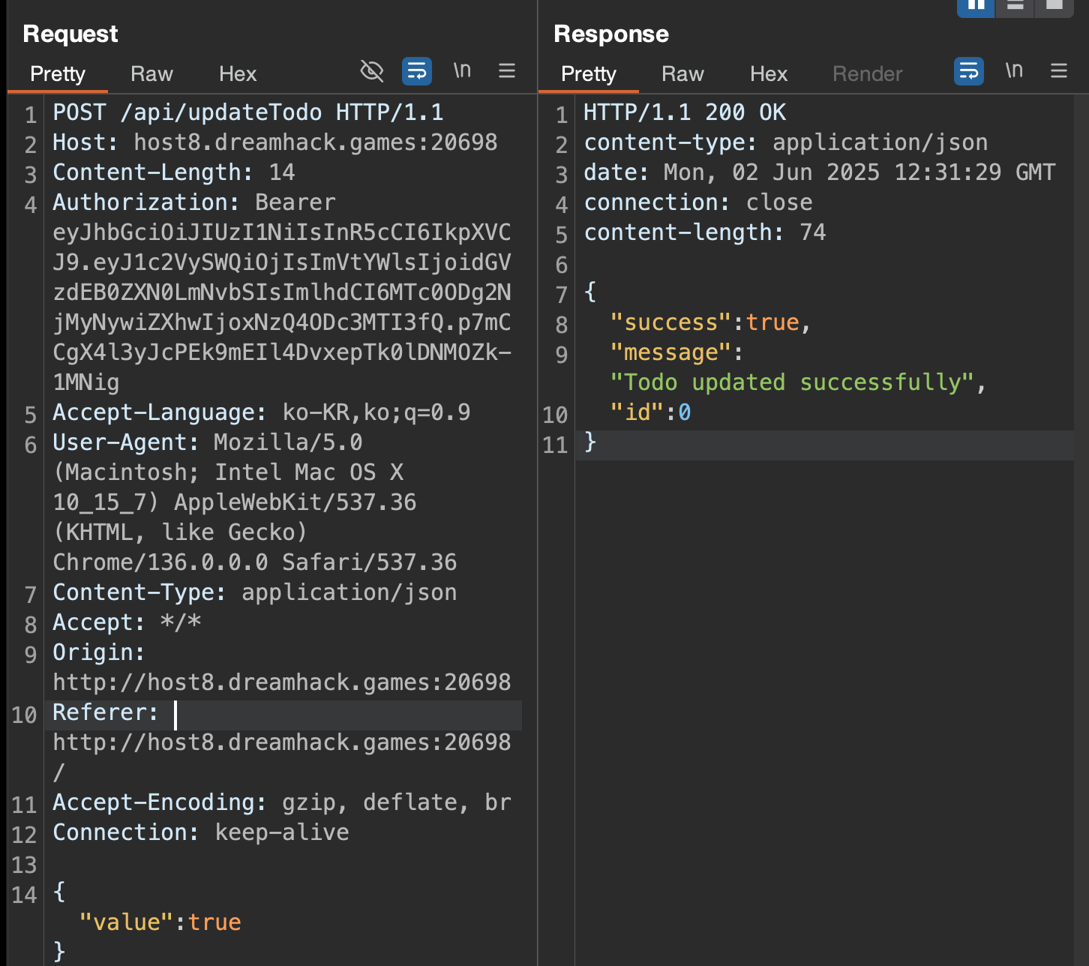The width and height of the screenshot is (1089, 966).
Task: Click the Chrome/136.0.0.0 Safari/537.36 line
Action: (255, 562)
